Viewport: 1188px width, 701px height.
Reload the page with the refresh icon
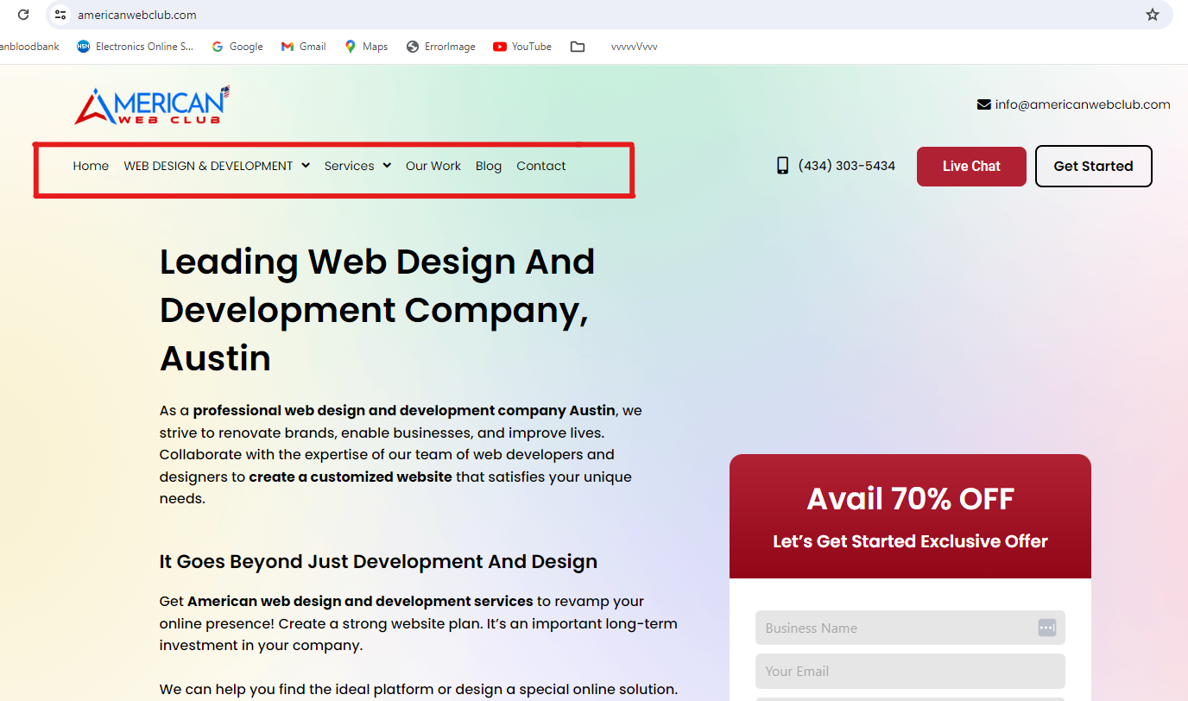(x=23, y=15)
